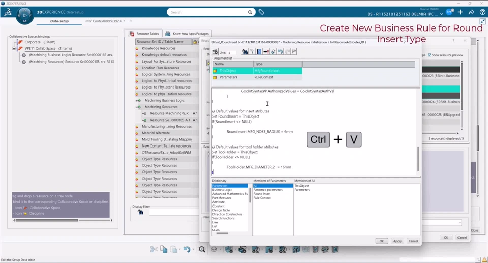The image size is (488, 263).
Task: Select ThisObject row in Argument list
Action: 257,71
